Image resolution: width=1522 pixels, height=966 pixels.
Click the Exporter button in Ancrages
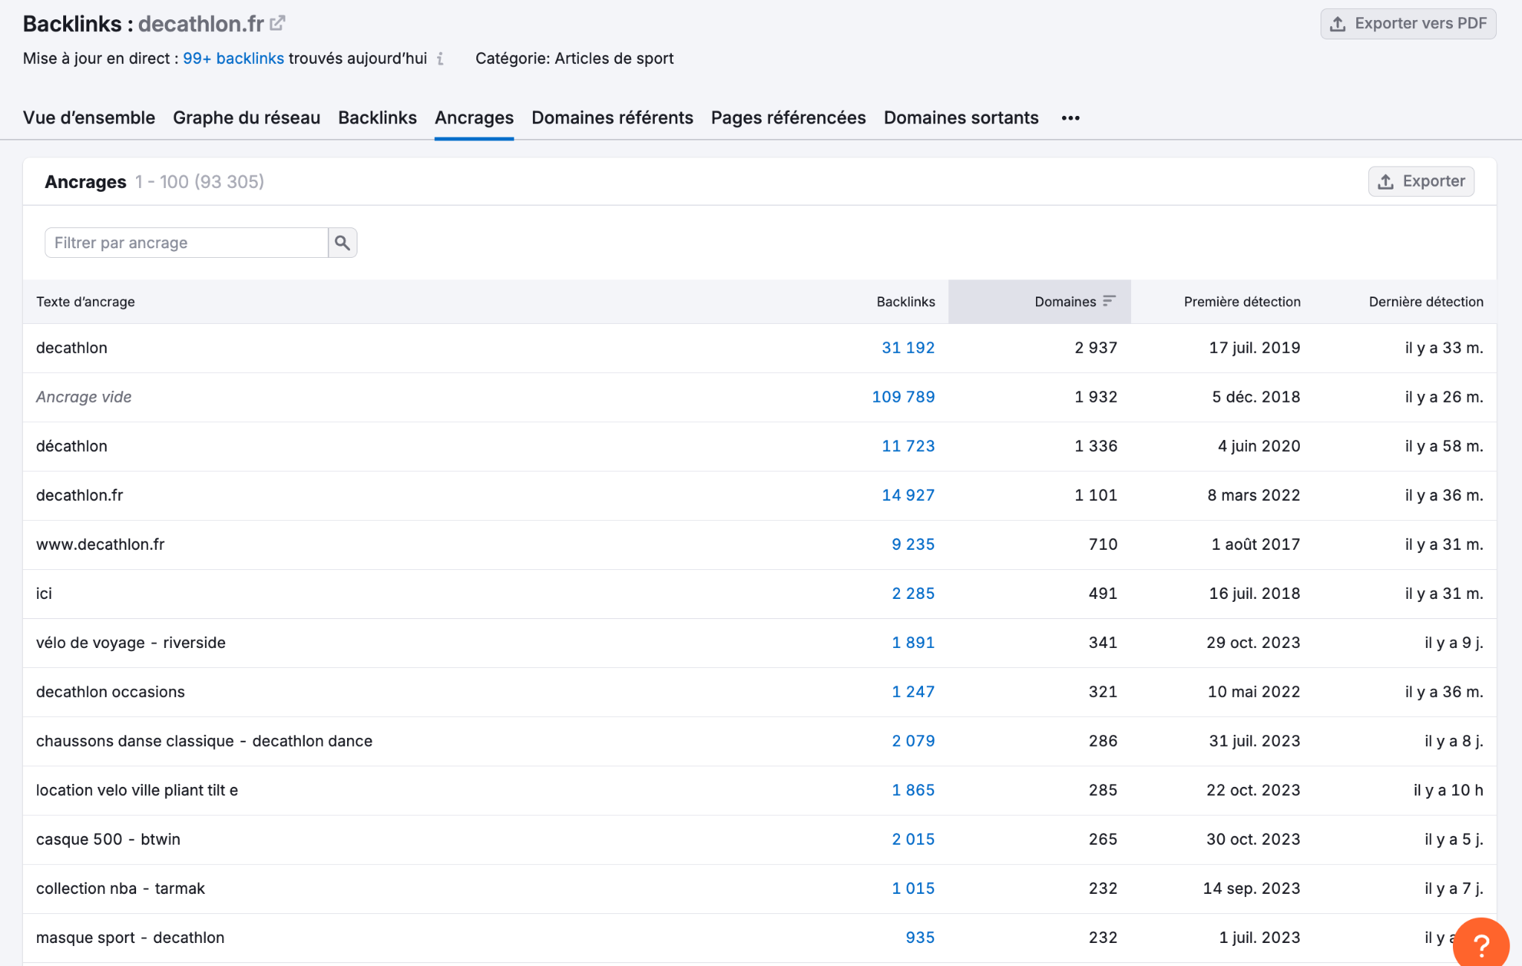pyautogui.click(x=1421, y=181)
